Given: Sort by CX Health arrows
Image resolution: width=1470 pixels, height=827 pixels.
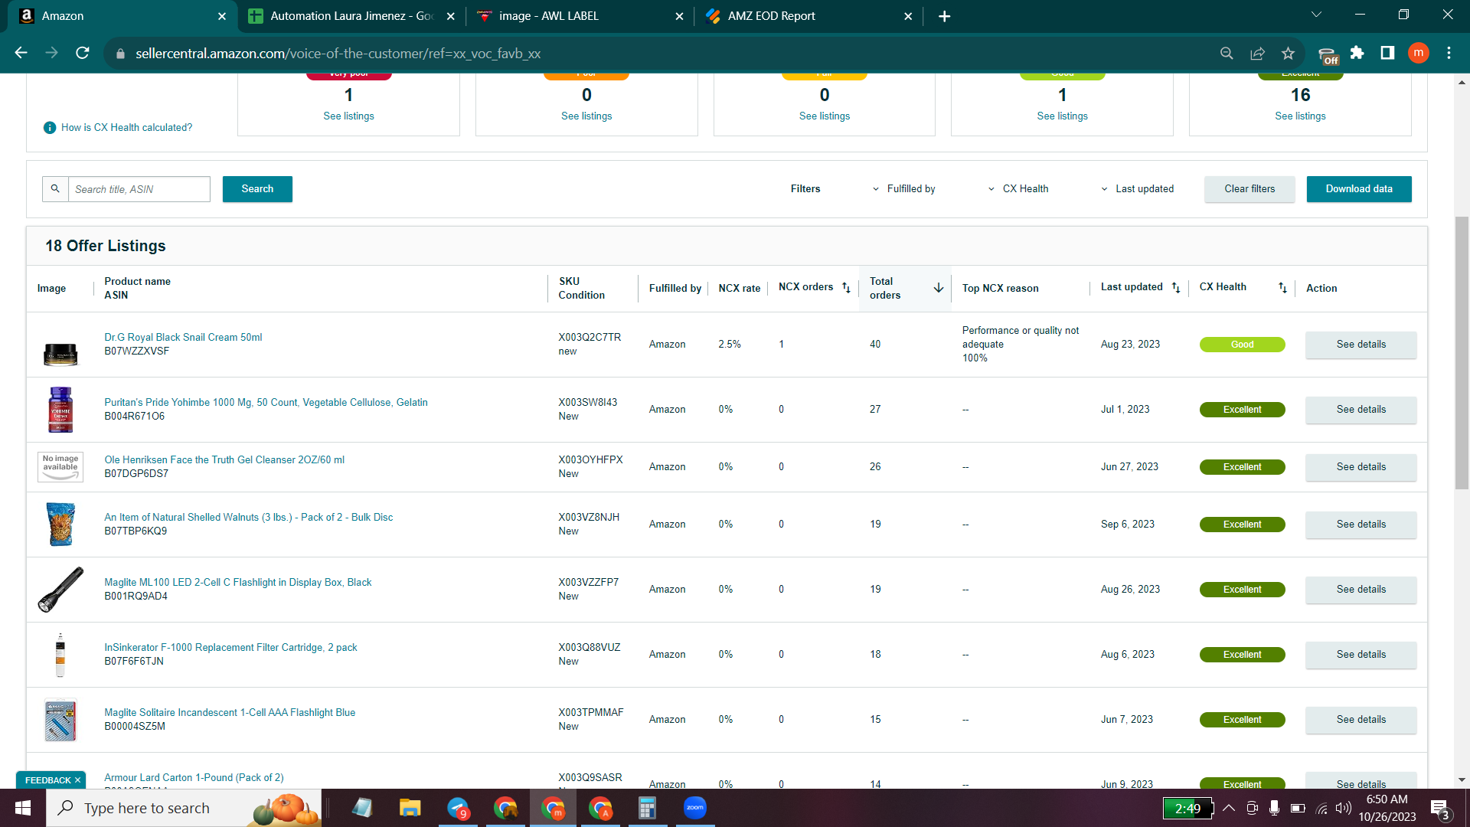Looking at the screenshot, I should click(x=1282, y=288).
